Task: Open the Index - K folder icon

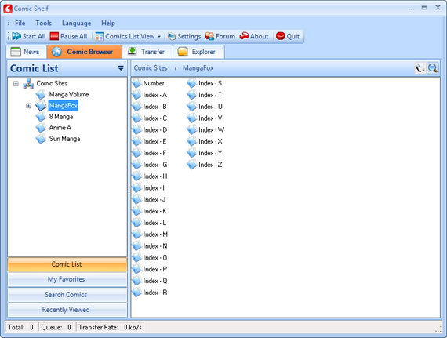Action: point(137,211)
